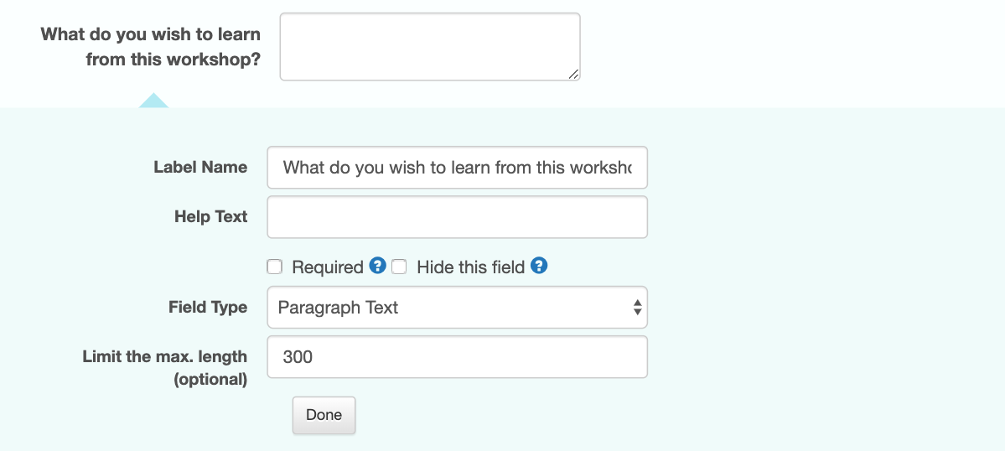Viewport: 1005px width, 451px height.
Task: Click the up-down arrows of Field Type select
Action: [x=637, y=308]
